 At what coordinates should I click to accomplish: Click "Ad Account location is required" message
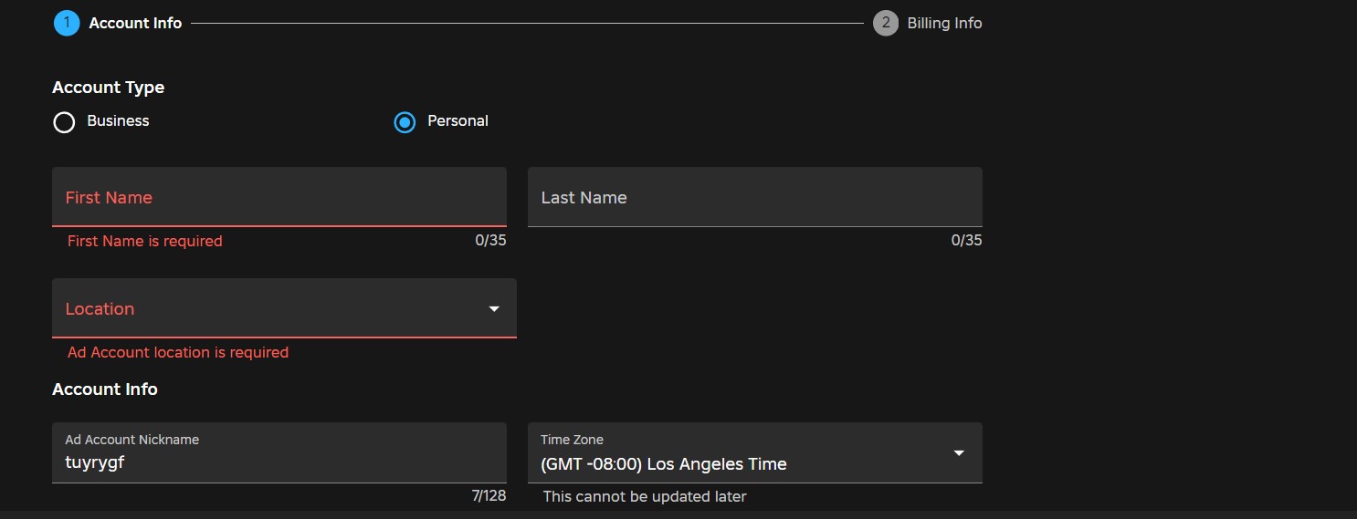[x=178, y=353]
